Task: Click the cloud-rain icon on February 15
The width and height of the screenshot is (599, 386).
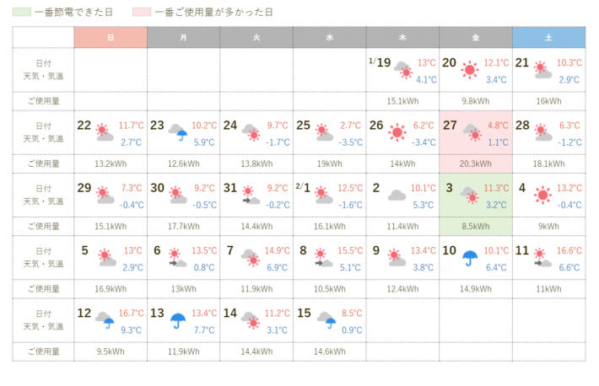Action: [x=324, y=320]
